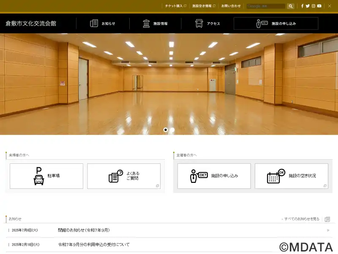Screen dimensions: 338x254
Task: Open the YouTube icon link
Action: (319, 6)
